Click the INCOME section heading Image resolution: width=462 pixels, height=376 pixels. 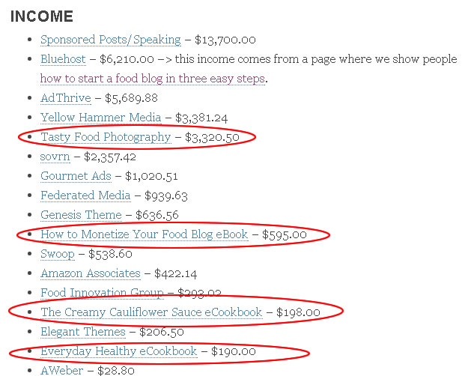42,16
